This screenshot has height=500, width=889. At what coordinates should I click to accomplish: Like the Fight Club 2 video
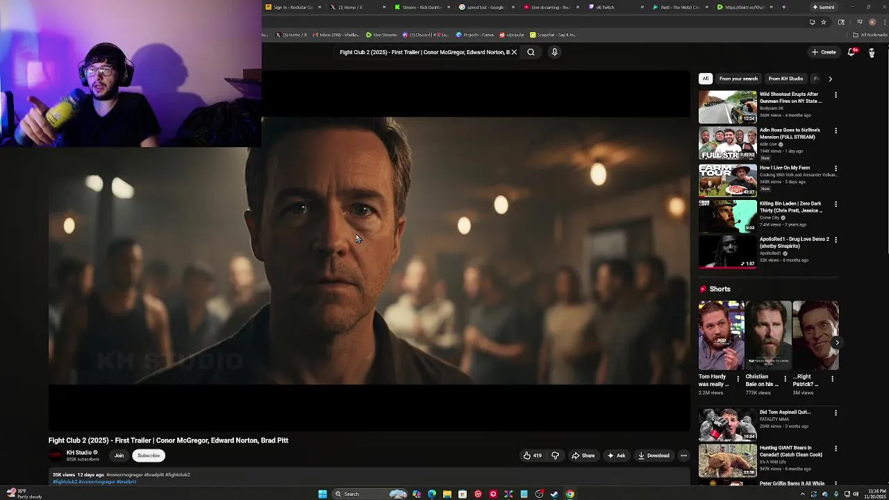click(532, 456)
